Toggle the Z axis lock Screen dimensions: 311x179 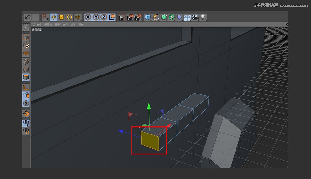tap(104, 17)
